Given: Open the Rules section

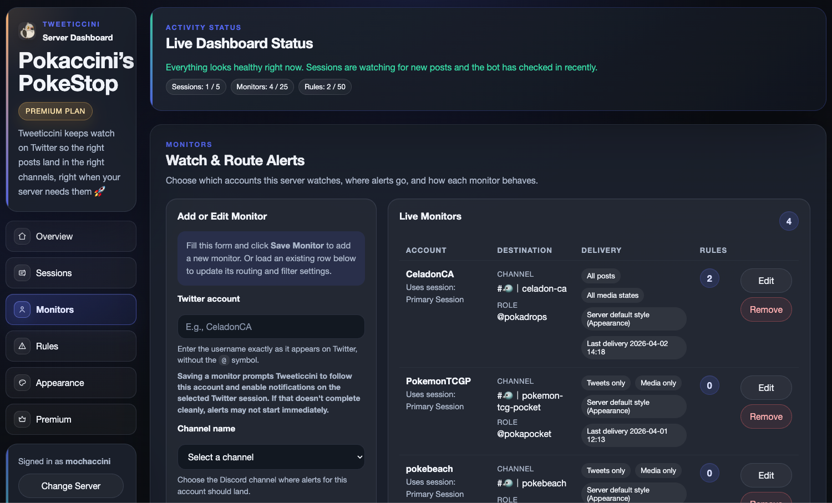Looking at the screenshot, I should [x=71, y=346].
